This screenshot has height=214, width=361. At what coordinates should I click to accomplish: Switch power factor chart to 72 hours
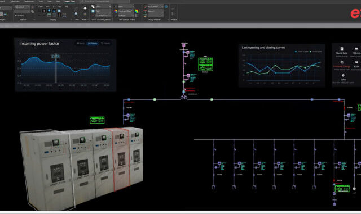point(105,43)
